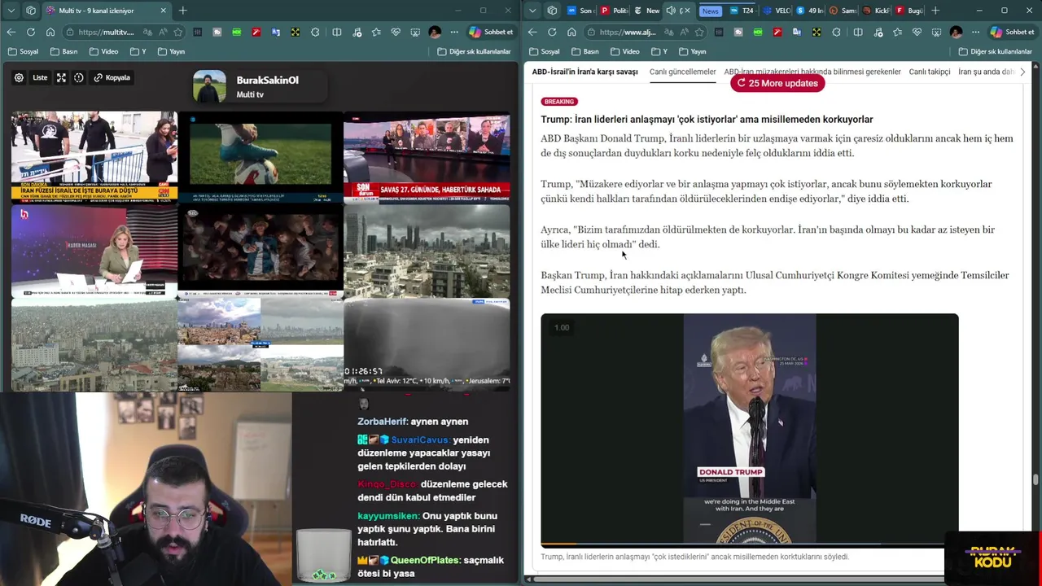The width and height of the screenshot is (1042, 586).
Task: Open Workspaces icon in right browser window
Action: (552, 11)
